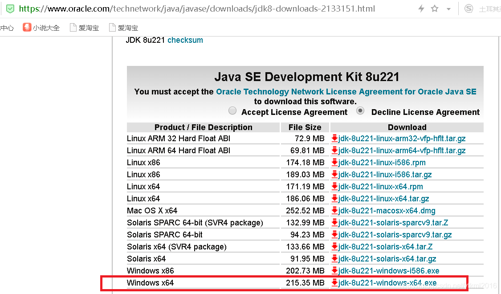
Task: Click the '91.95 MB' file size
Action: 307,259
